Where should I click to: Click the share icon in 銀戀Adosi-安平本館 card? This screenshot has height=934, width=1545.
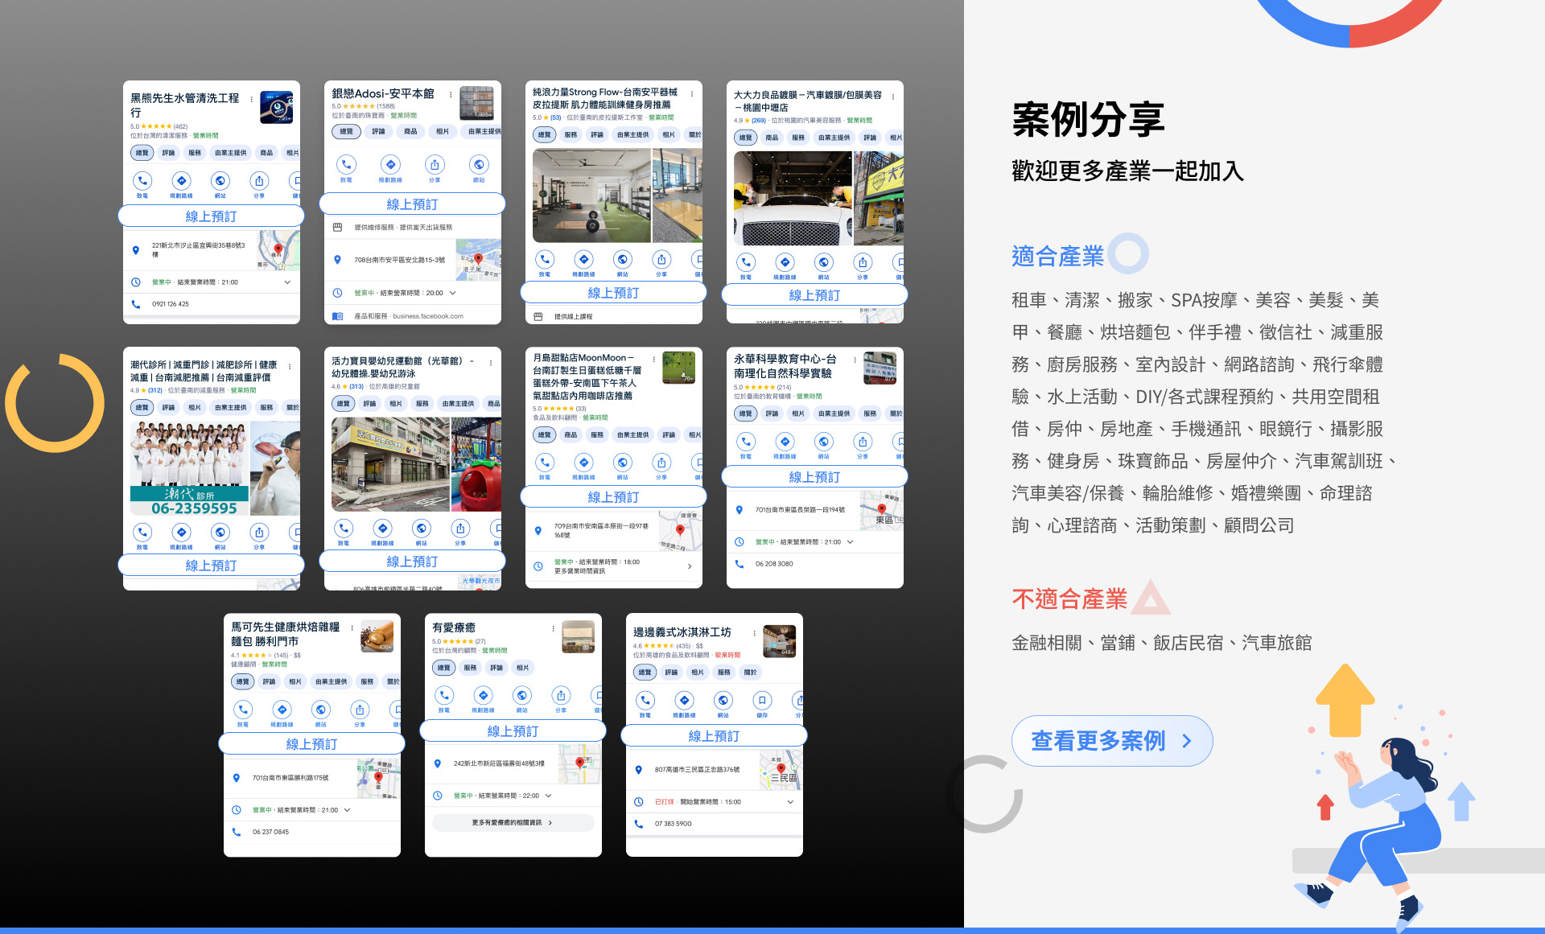pyautogui.click(x=435, y=165)
